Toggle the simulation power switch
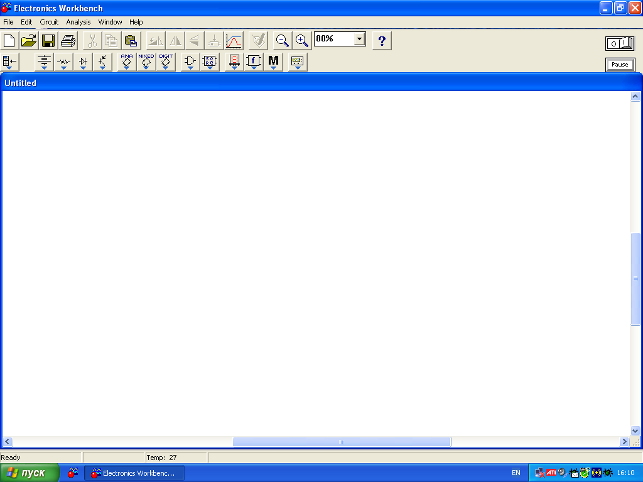 tap(620, 43)
